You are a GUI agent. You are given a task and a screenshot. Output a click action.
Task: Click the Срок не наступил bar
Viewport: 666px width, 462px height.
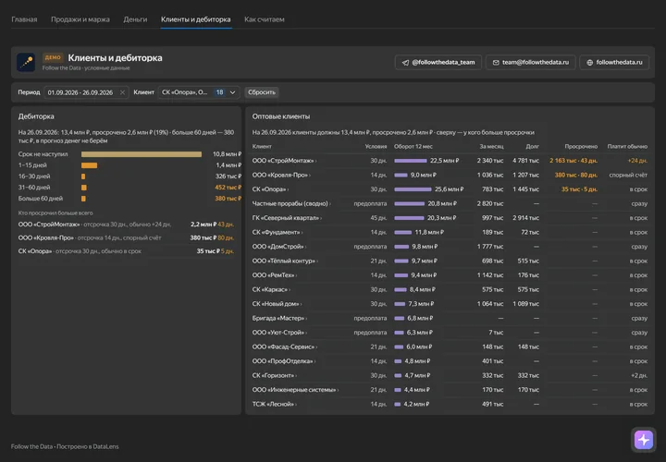142,154
